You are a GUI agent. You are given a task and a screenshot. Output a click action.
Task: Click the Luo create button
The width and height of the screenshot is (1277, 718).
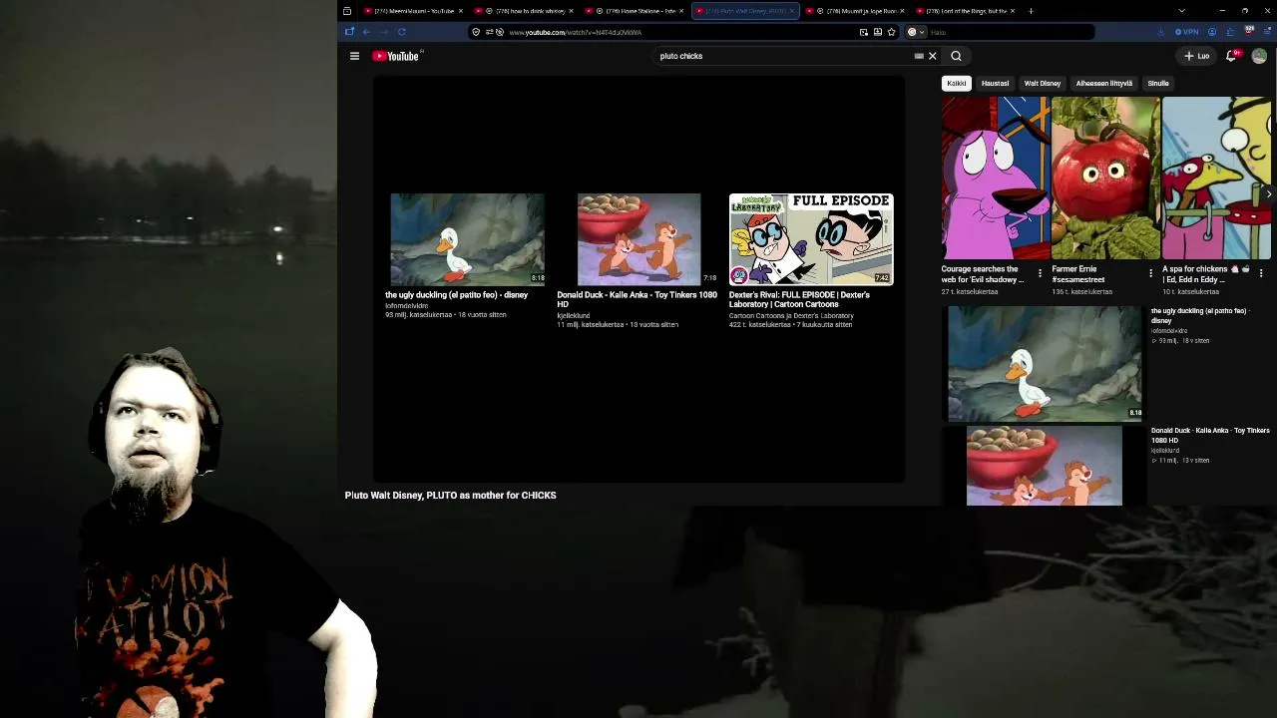click(x=1196, y=56)
